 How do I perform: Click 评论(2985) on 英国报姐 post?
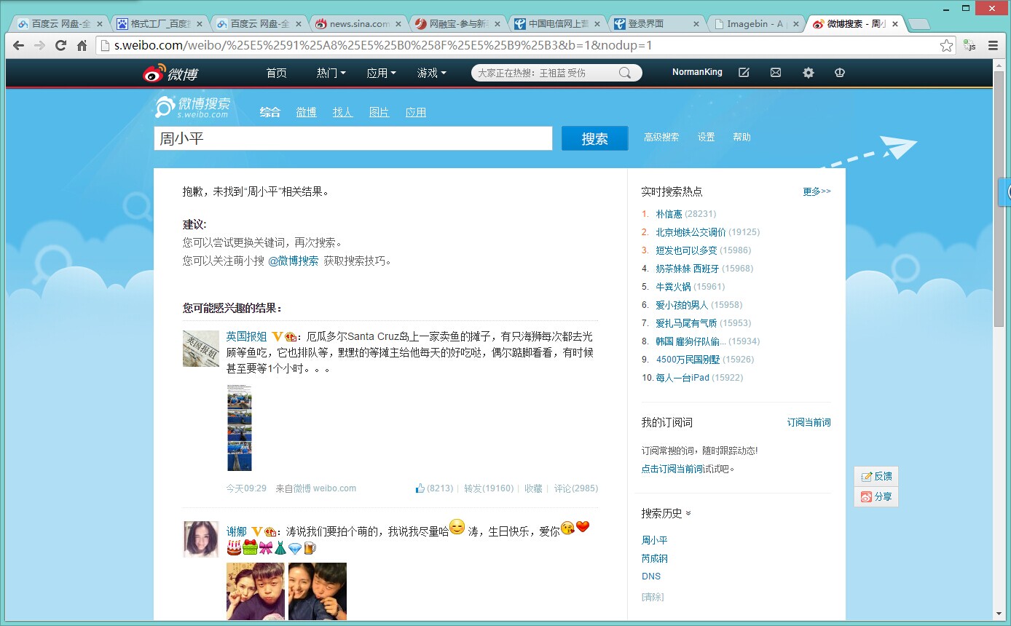coord(576,488)
